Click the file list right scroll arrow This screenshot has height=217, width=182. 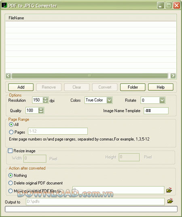[173, 76]
